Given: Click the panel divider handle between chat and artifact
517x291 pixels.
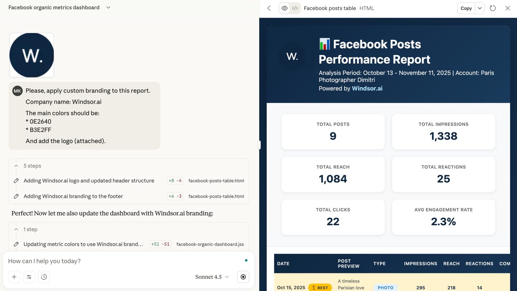Looking at the screenshot, I should coord(259,145).
